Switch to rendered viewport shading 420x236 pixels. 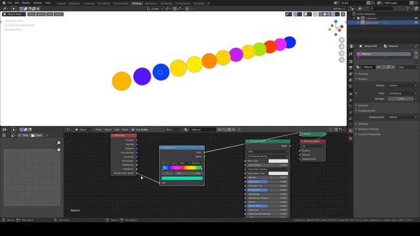[333, 14]
